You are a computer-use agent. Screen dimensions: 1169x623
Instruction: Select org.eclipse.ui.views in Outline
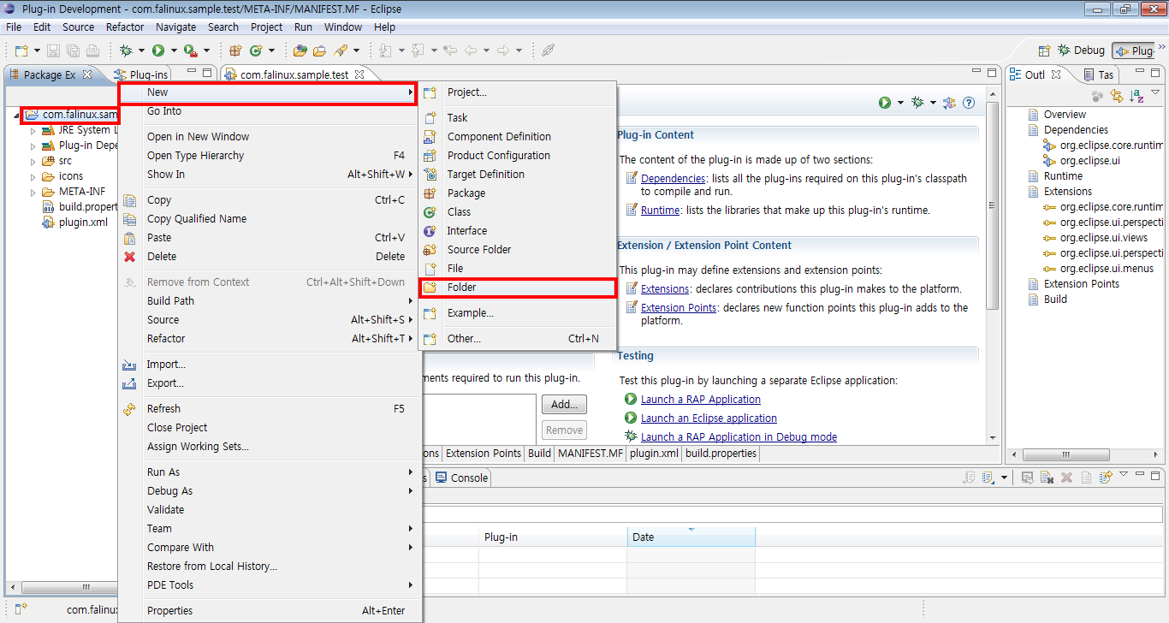(x=1104, y=238)
